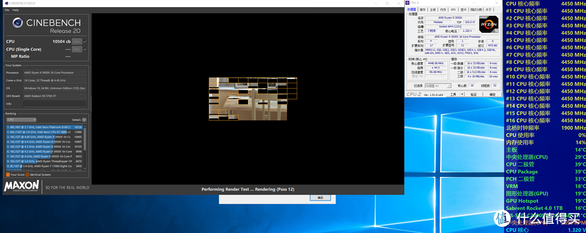Click the CPU Package temperature row

click(x=546, y=171)
